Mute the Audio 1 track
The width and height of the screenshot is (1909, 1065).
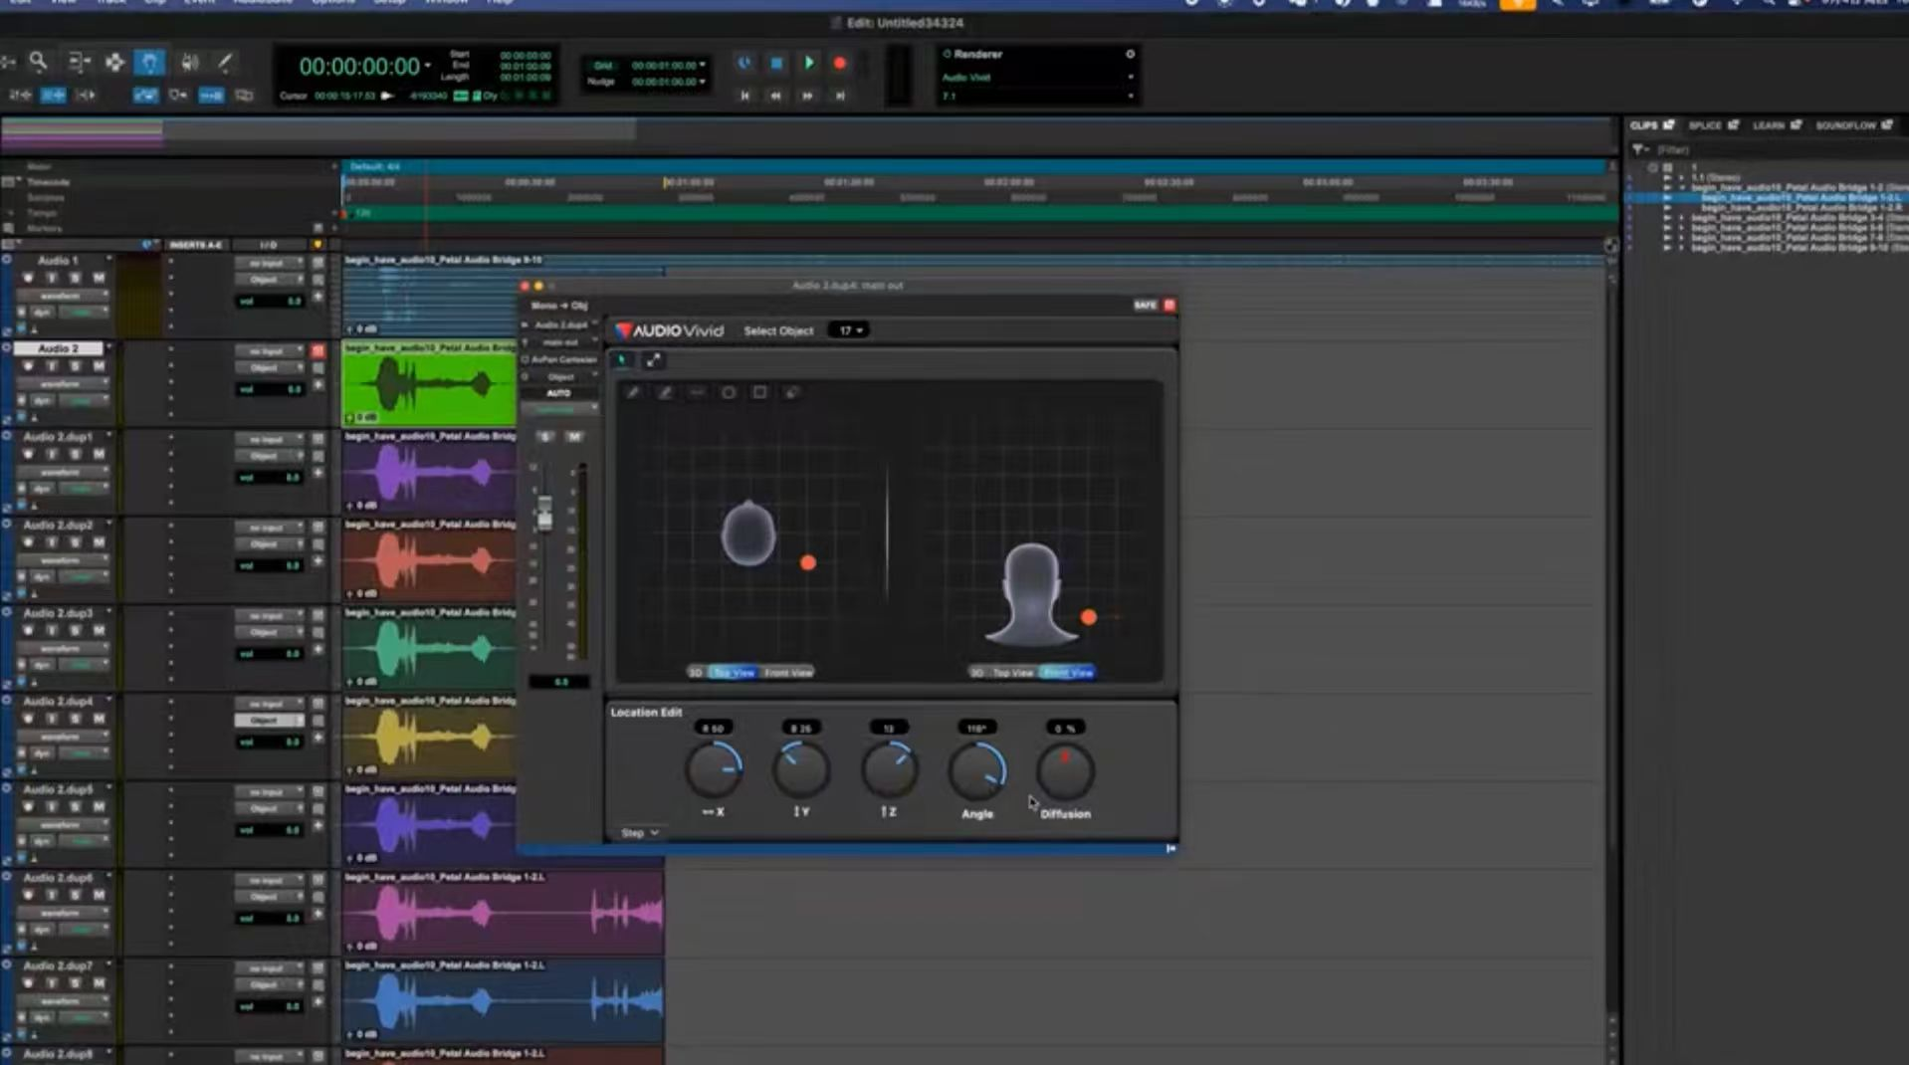click(98, 278)
